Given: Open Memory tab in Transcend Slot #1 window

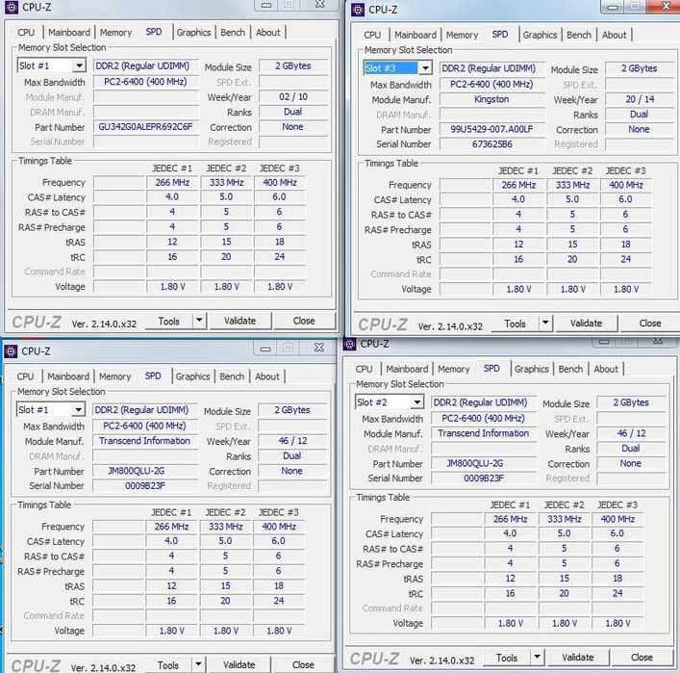Looking at the screenshot, I should point(114,376).
